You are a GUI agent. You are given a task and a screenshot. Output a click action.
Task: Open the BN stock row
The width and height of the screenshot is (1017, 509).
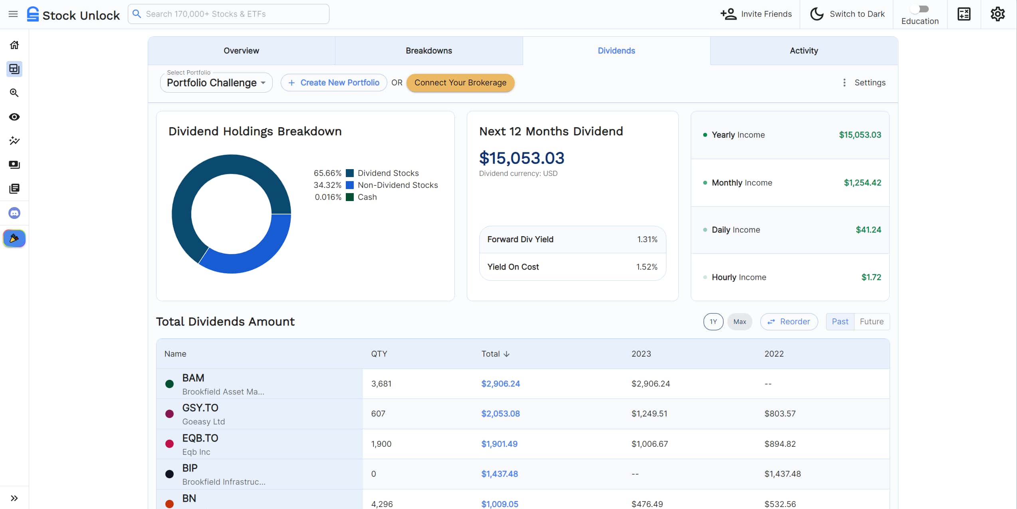[x=523, y=499]
